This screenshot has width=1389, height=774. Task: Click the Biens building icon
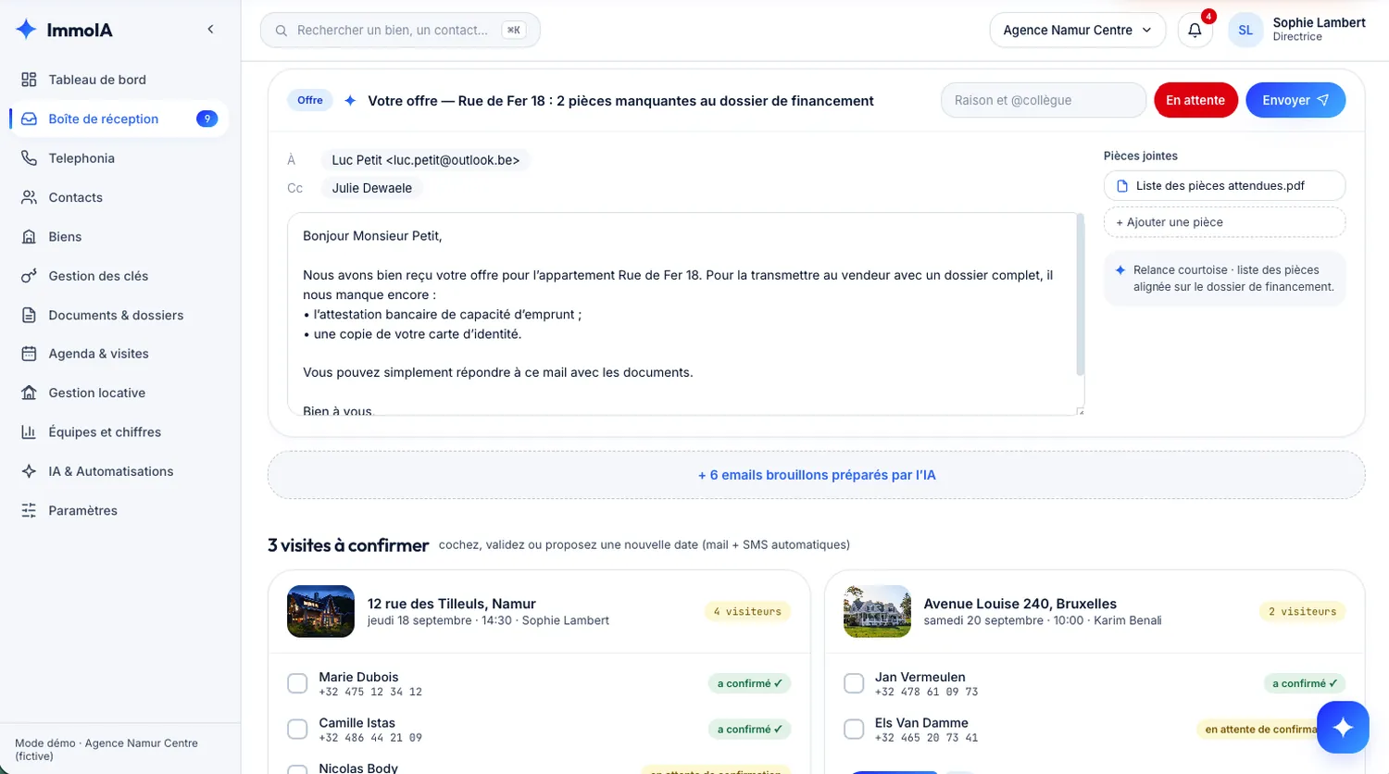point(30,237)
